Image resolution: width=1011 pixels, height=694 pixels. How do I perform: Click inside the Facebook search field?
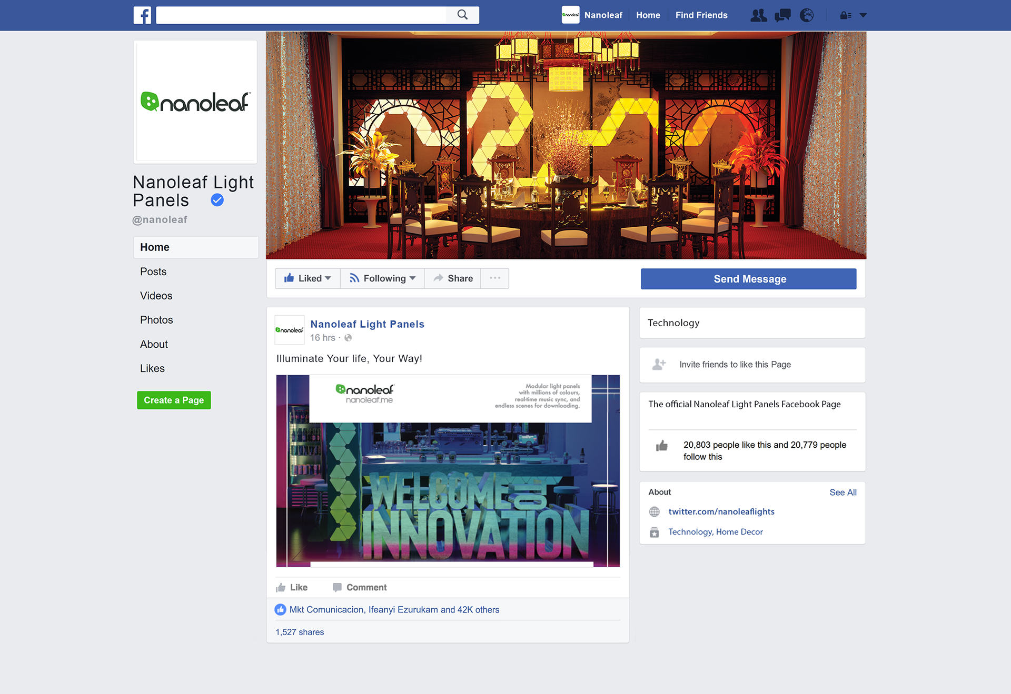[x=301, y=15]
